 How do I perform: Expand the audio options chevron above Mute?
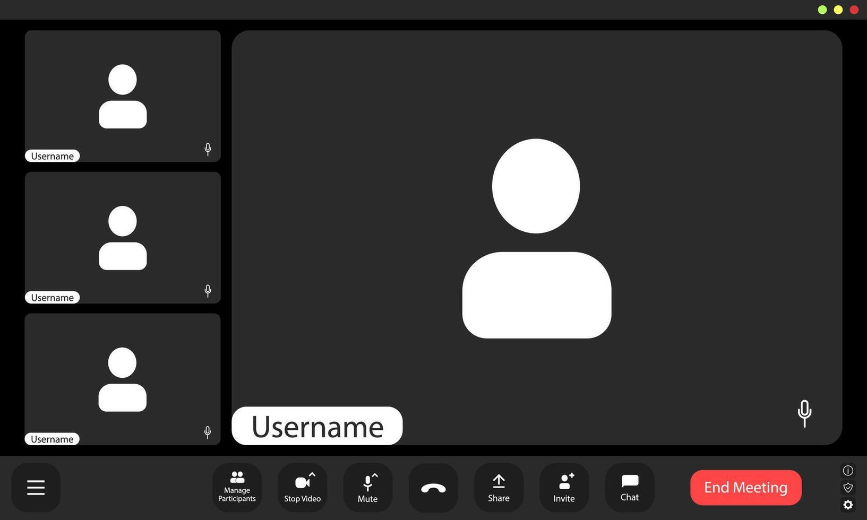375,475
